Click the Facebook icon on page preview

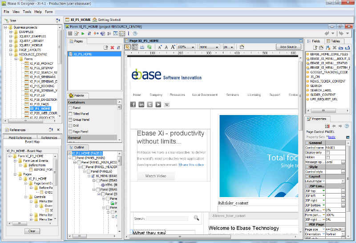tap(133, 104)
